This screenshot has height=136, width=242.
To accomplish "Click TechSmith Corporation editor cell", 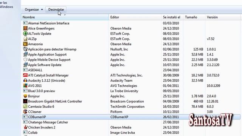I will point(127,107).
